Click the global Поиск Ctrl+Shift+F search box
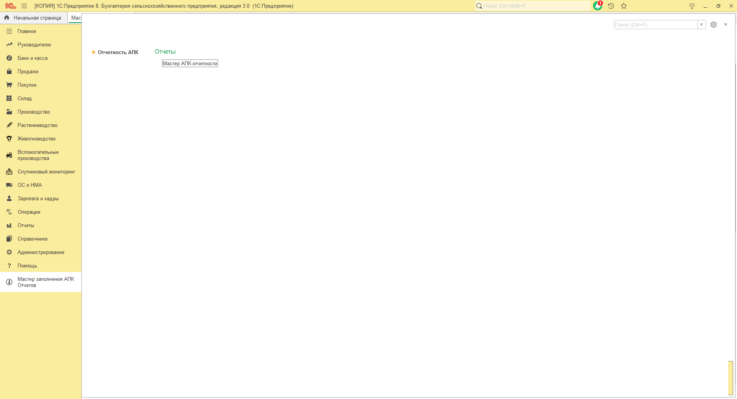 (x=532, y=6)
